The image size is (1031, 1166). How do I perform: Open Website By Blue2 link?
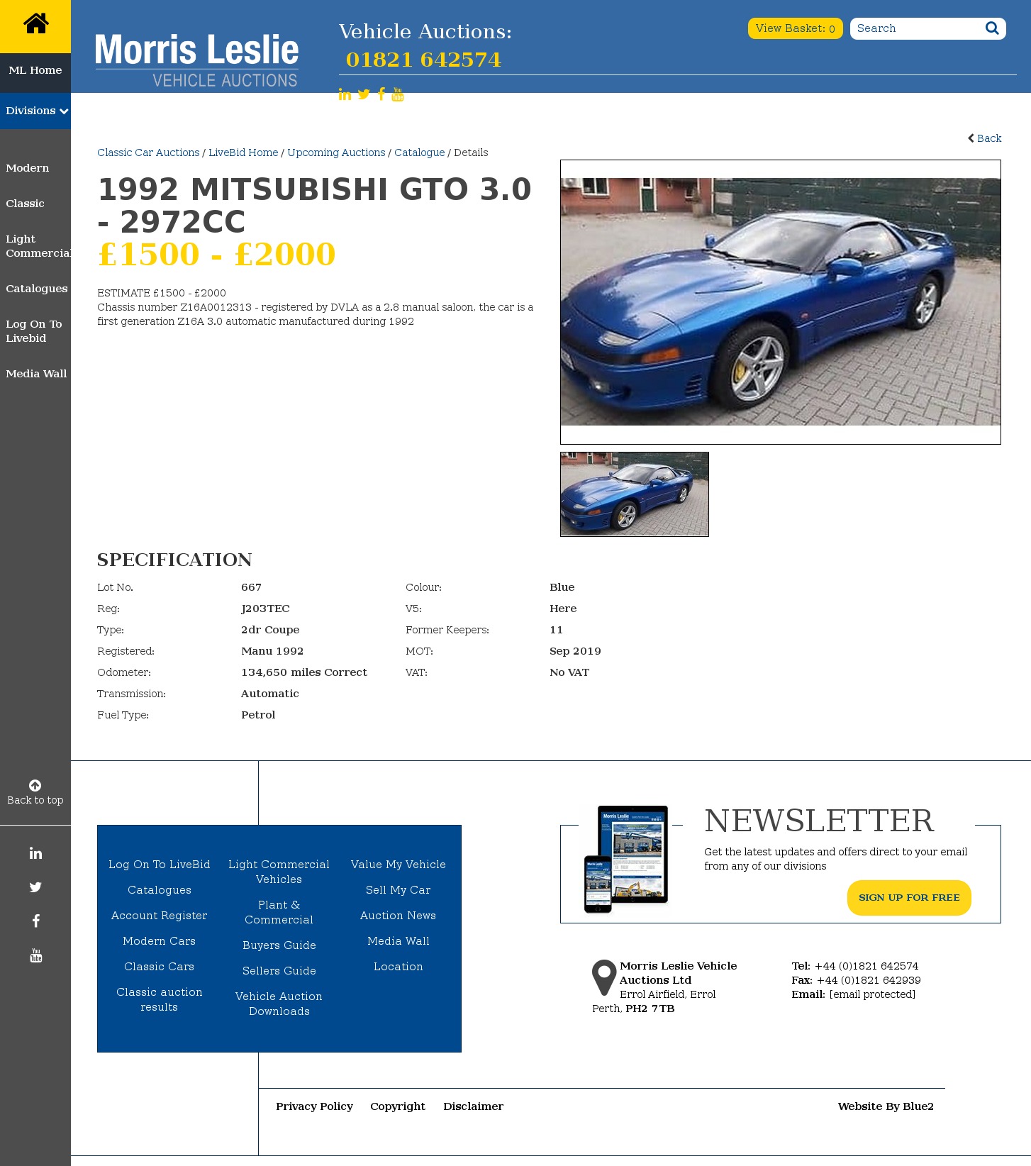pos(886,1106)
